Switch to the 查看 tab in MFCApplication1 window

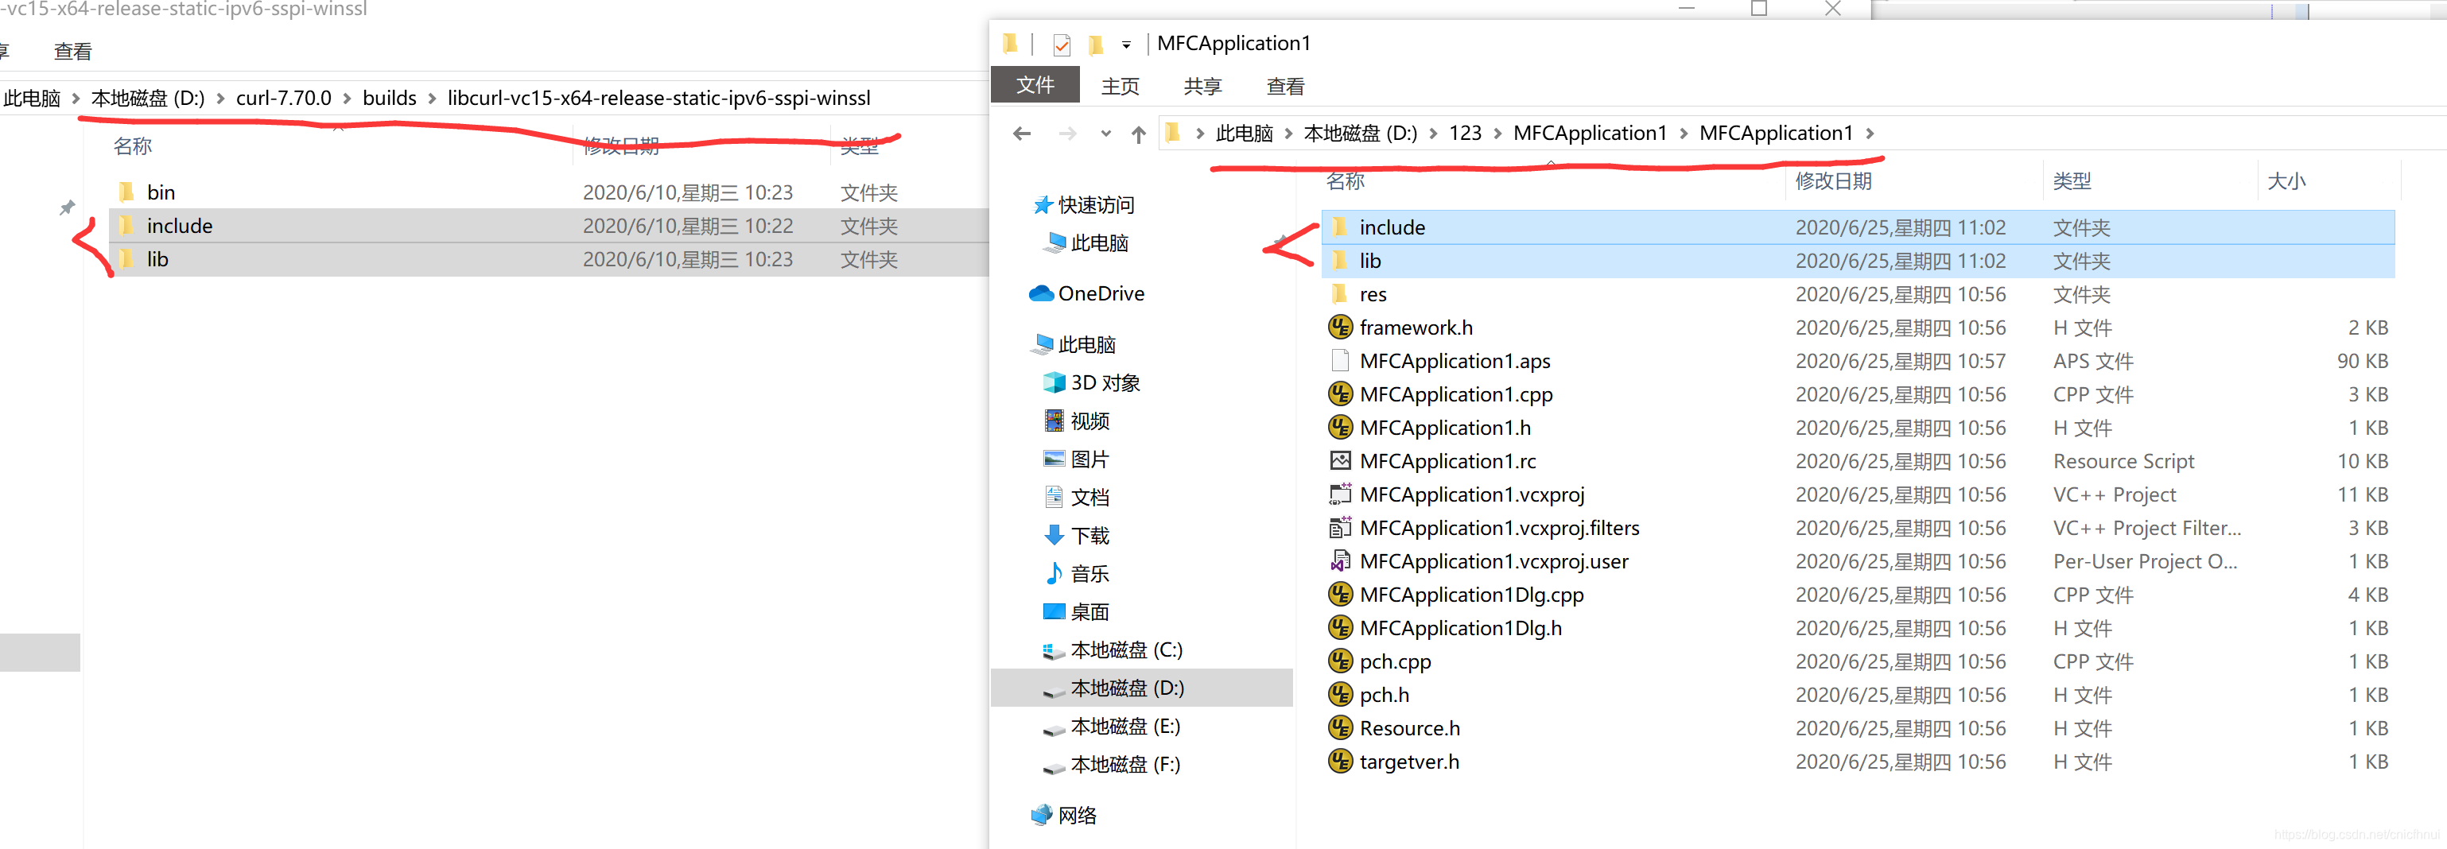[x=1285, y=87]
